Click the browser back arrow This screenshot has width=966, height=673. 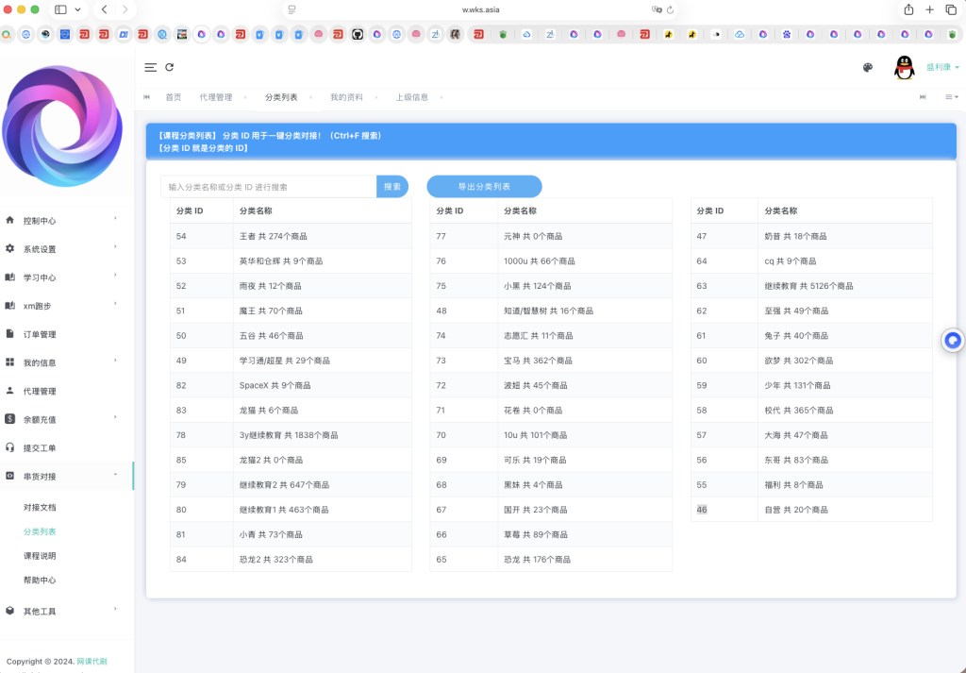click(x=104, y=9)
